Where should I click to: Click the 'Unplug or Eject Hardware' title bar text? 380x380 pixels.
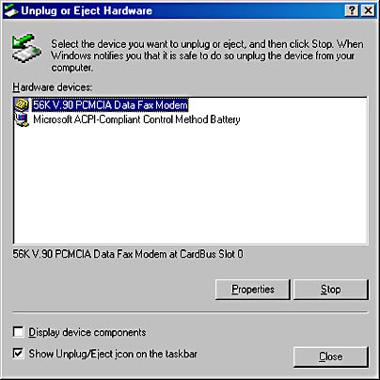tap(87, 11)
